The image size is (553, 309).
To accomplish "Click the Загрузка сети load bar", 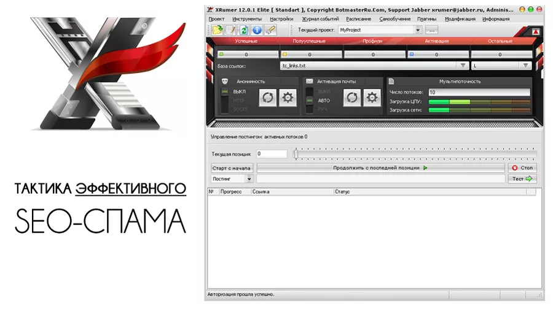I will 479,110.
